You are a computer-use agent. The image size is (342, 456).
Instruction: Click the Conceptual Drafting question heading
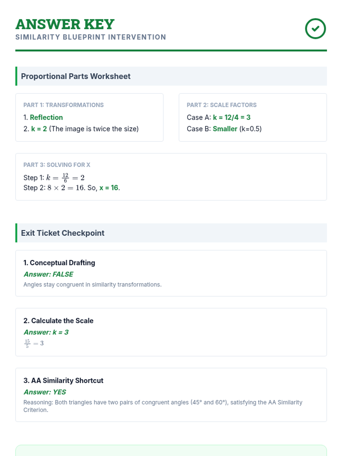(x=59, y=263)
